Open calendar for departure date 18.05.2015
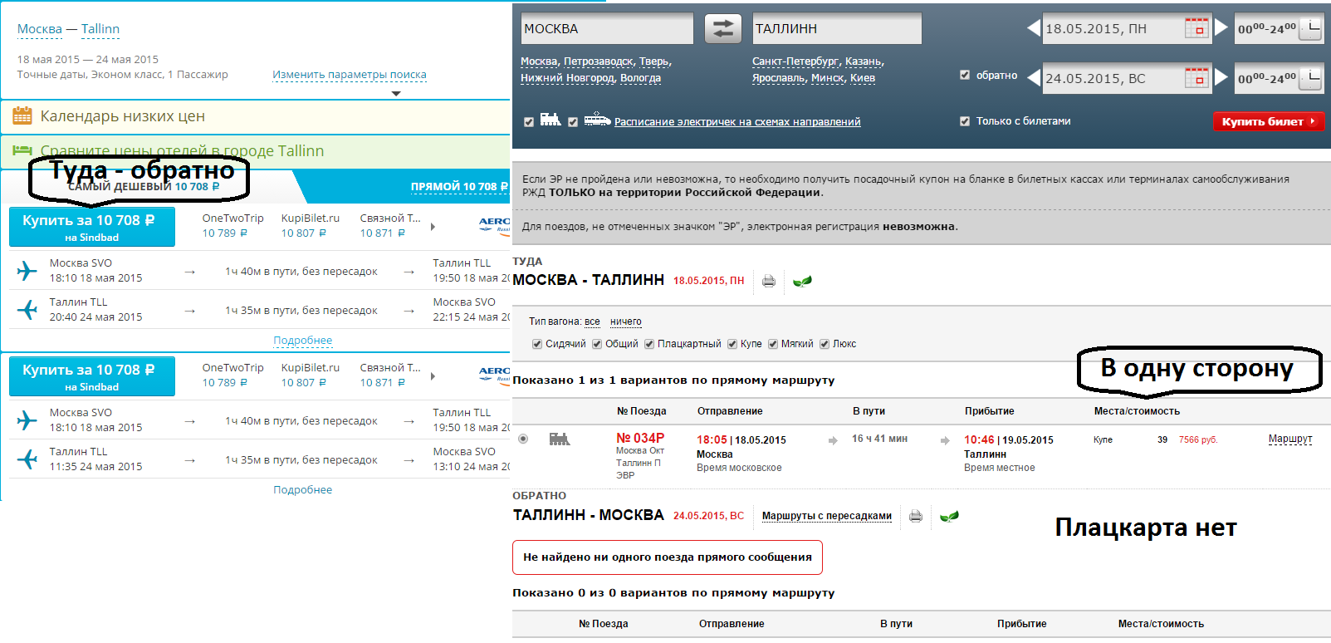The height and width of the screenshot is (643, 1331). (x=1196, y=28)
